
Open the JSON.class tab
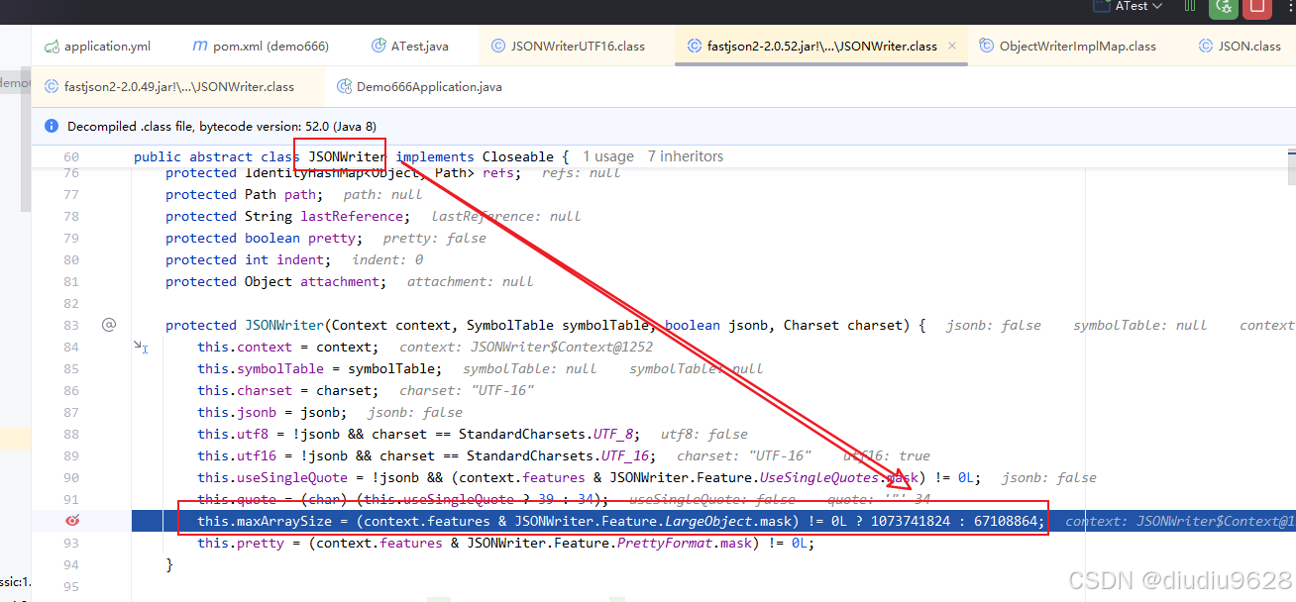(x=1241, y=46)
